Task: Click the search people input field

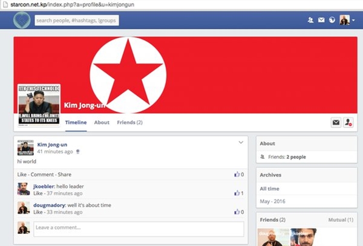Action: 77,21
